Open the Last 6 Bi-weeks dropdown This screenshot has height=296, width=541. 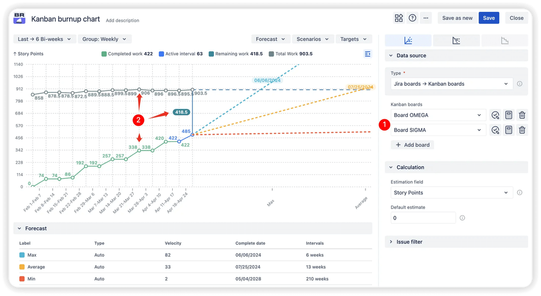(44, 39)
